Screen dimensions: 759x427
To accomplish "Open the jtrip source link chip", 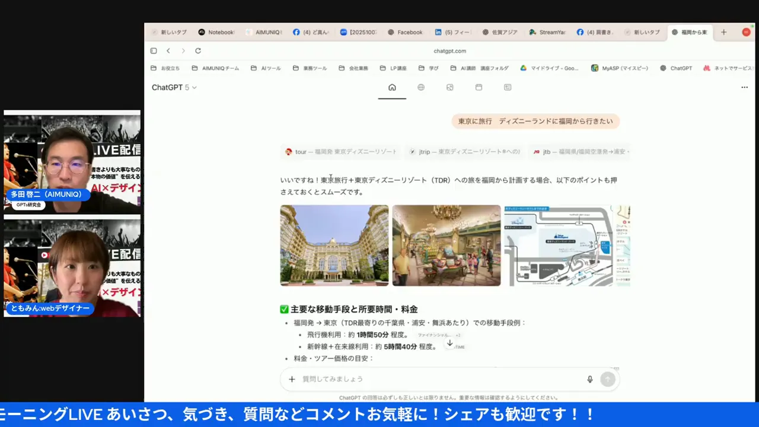I will point(464,152).
